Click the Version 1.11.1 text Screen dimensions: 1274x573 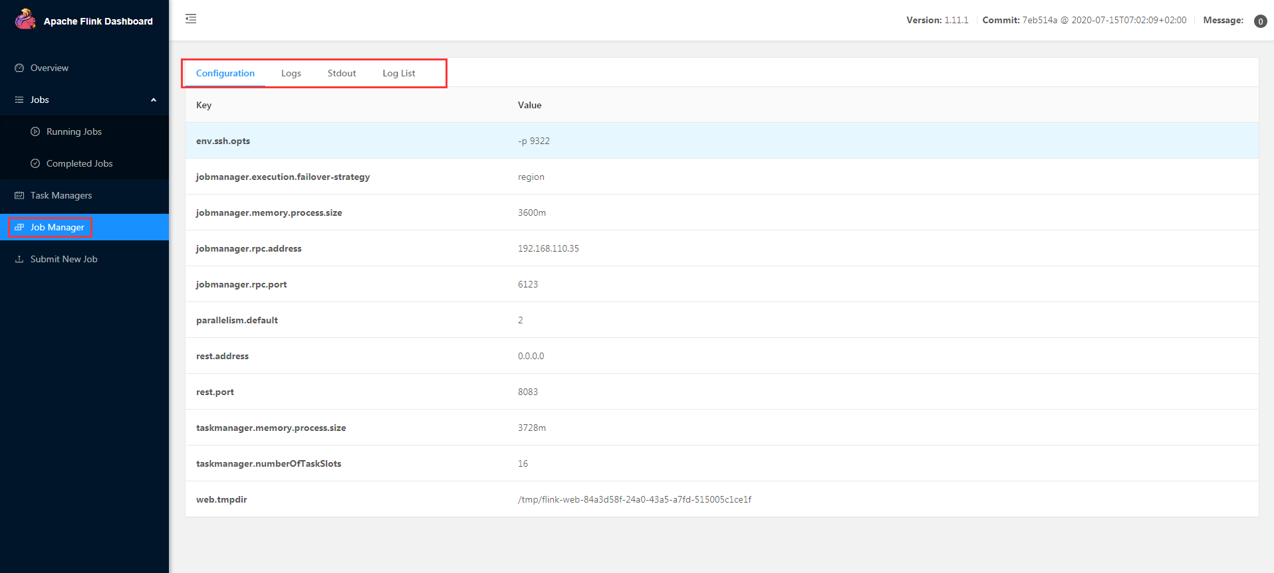coord(938,20)
